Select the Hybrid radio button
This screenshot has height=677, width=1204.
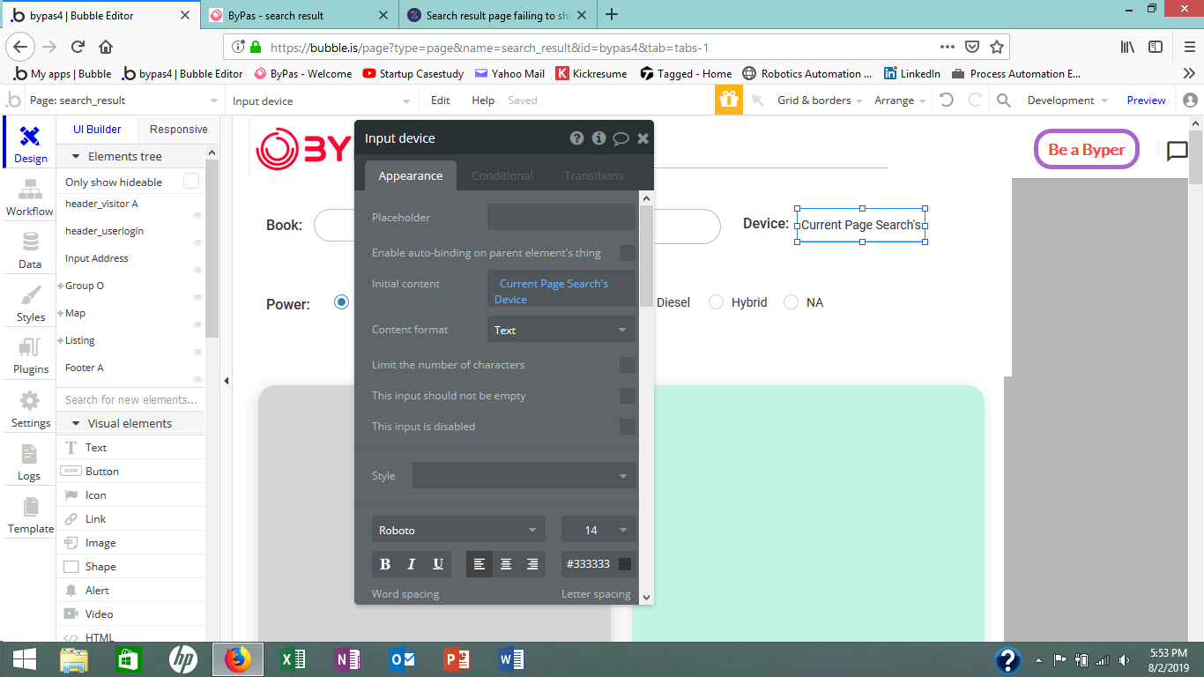tap(717, 302)
